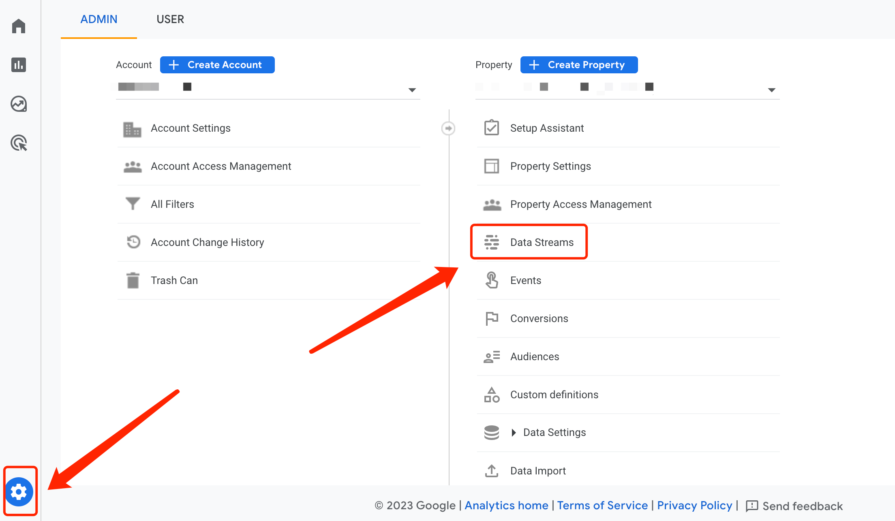Screen dimensions: 895x521
Task: Click the Setup Assistant checkbox icon
Action: pyautogui.click(x=491, y=128)
